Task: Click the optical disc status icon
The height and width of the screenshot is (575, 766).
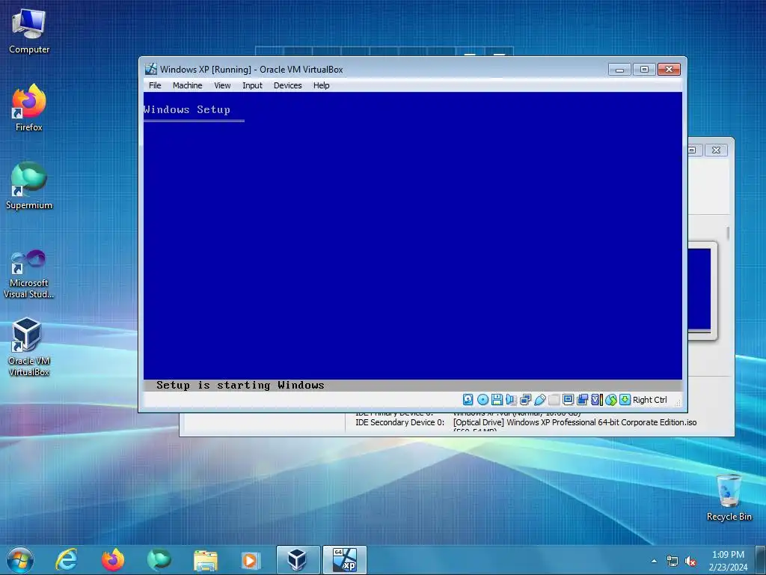Action: (482, 400)
